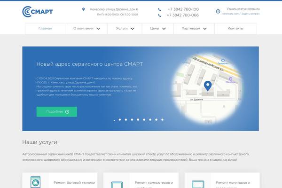Screen dimensions: 282x188
Task: Select the fourth slider dot
Action: coord(132,120)
